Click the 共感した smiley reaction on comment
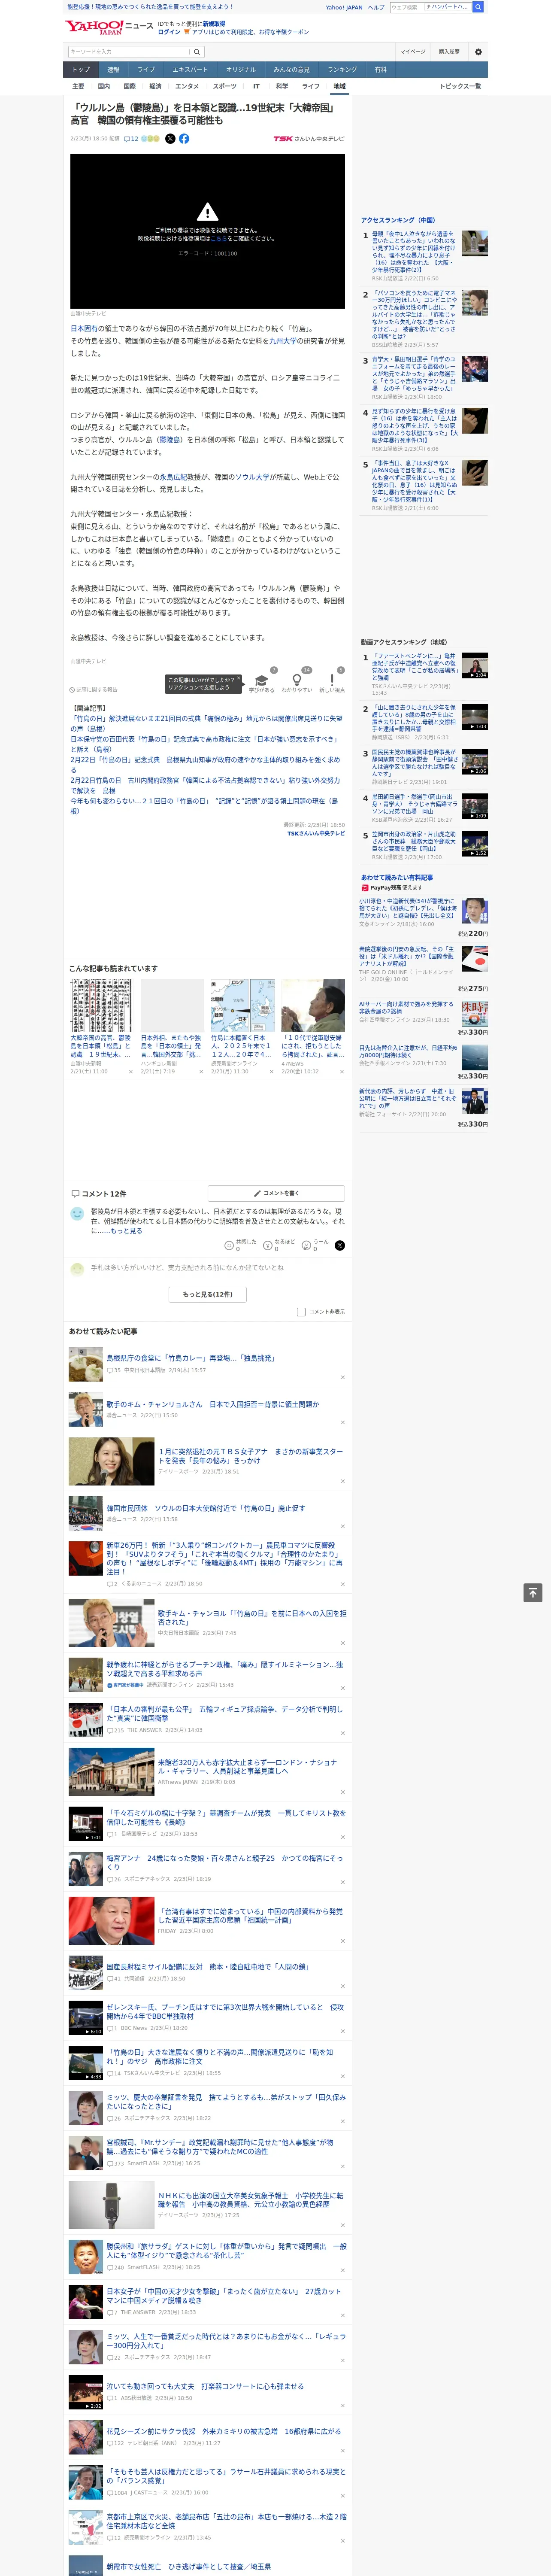The height and width of the screenshot is (2576, 551). click(x=229, y=1246)
